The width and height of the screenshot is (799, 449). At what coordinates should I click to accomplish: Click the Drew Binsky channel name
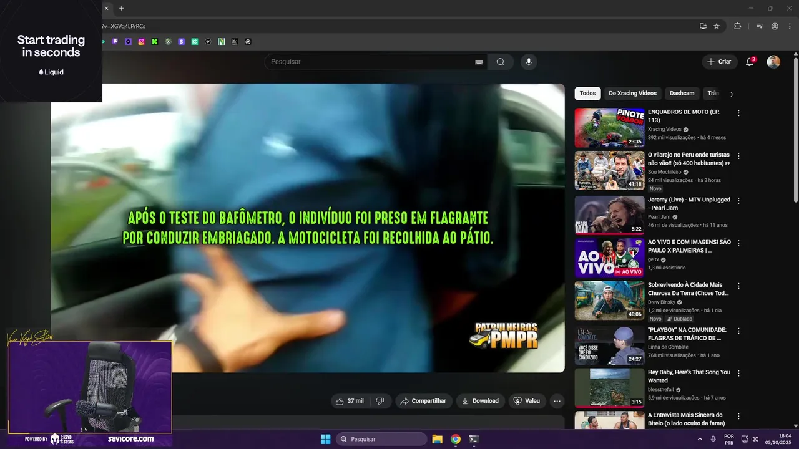tap(661, 302)
